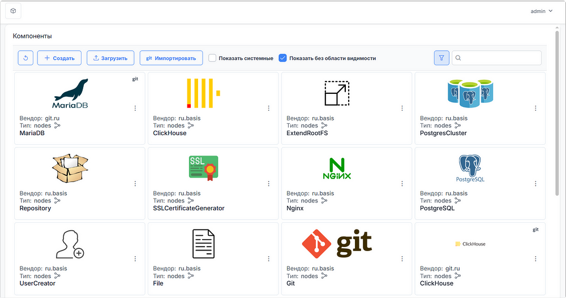Viewport: 566px width, 298px height.
Task: Open the three-dot menu on the Nginx card
Action: pos(402,184)
